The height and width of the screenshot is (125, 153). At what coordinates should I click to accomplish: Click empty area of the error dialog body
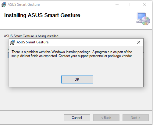(x=76, y=67)
